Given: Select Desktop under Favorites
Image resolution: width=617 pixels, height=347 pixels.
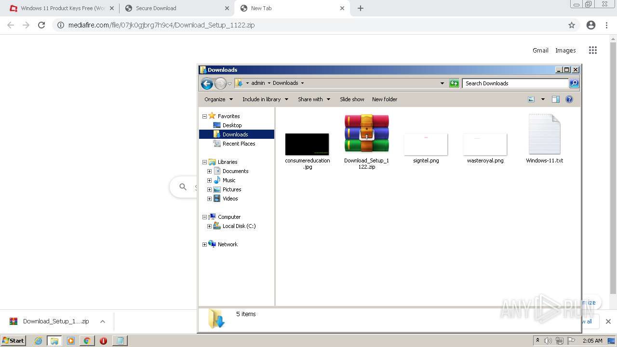Looking at the screenshot, I should 232,125.
